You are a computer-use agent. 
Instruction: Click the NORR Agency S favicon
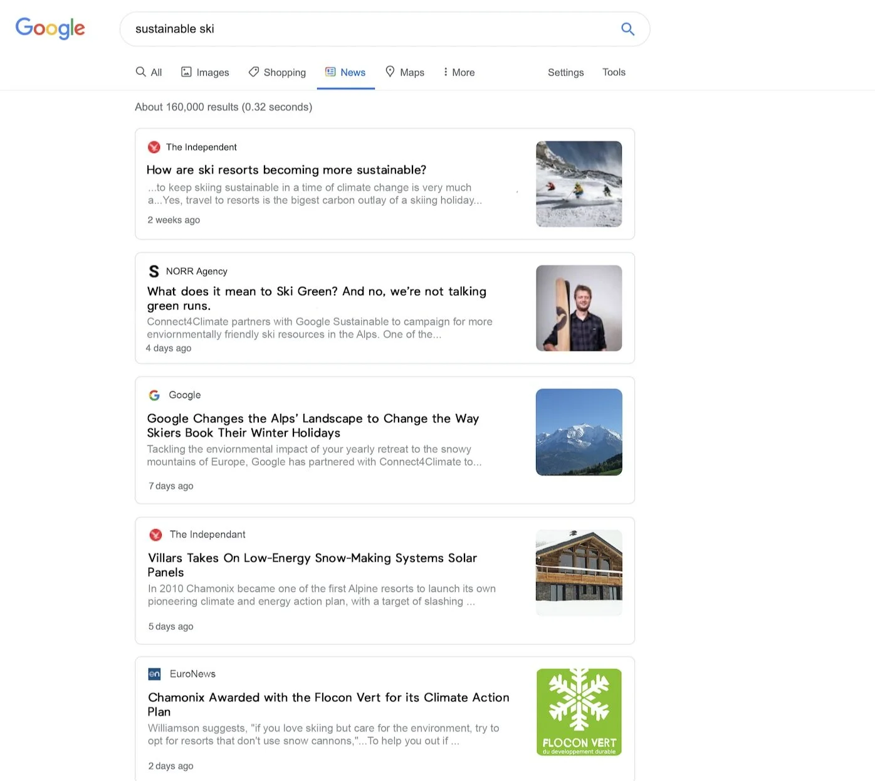154,271
